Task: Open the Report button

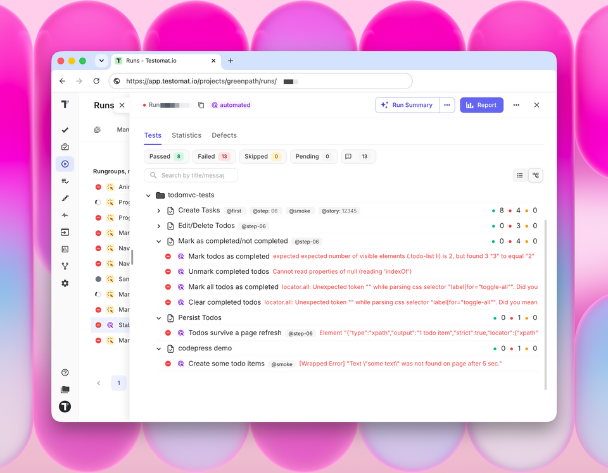Action: point(481,105)
